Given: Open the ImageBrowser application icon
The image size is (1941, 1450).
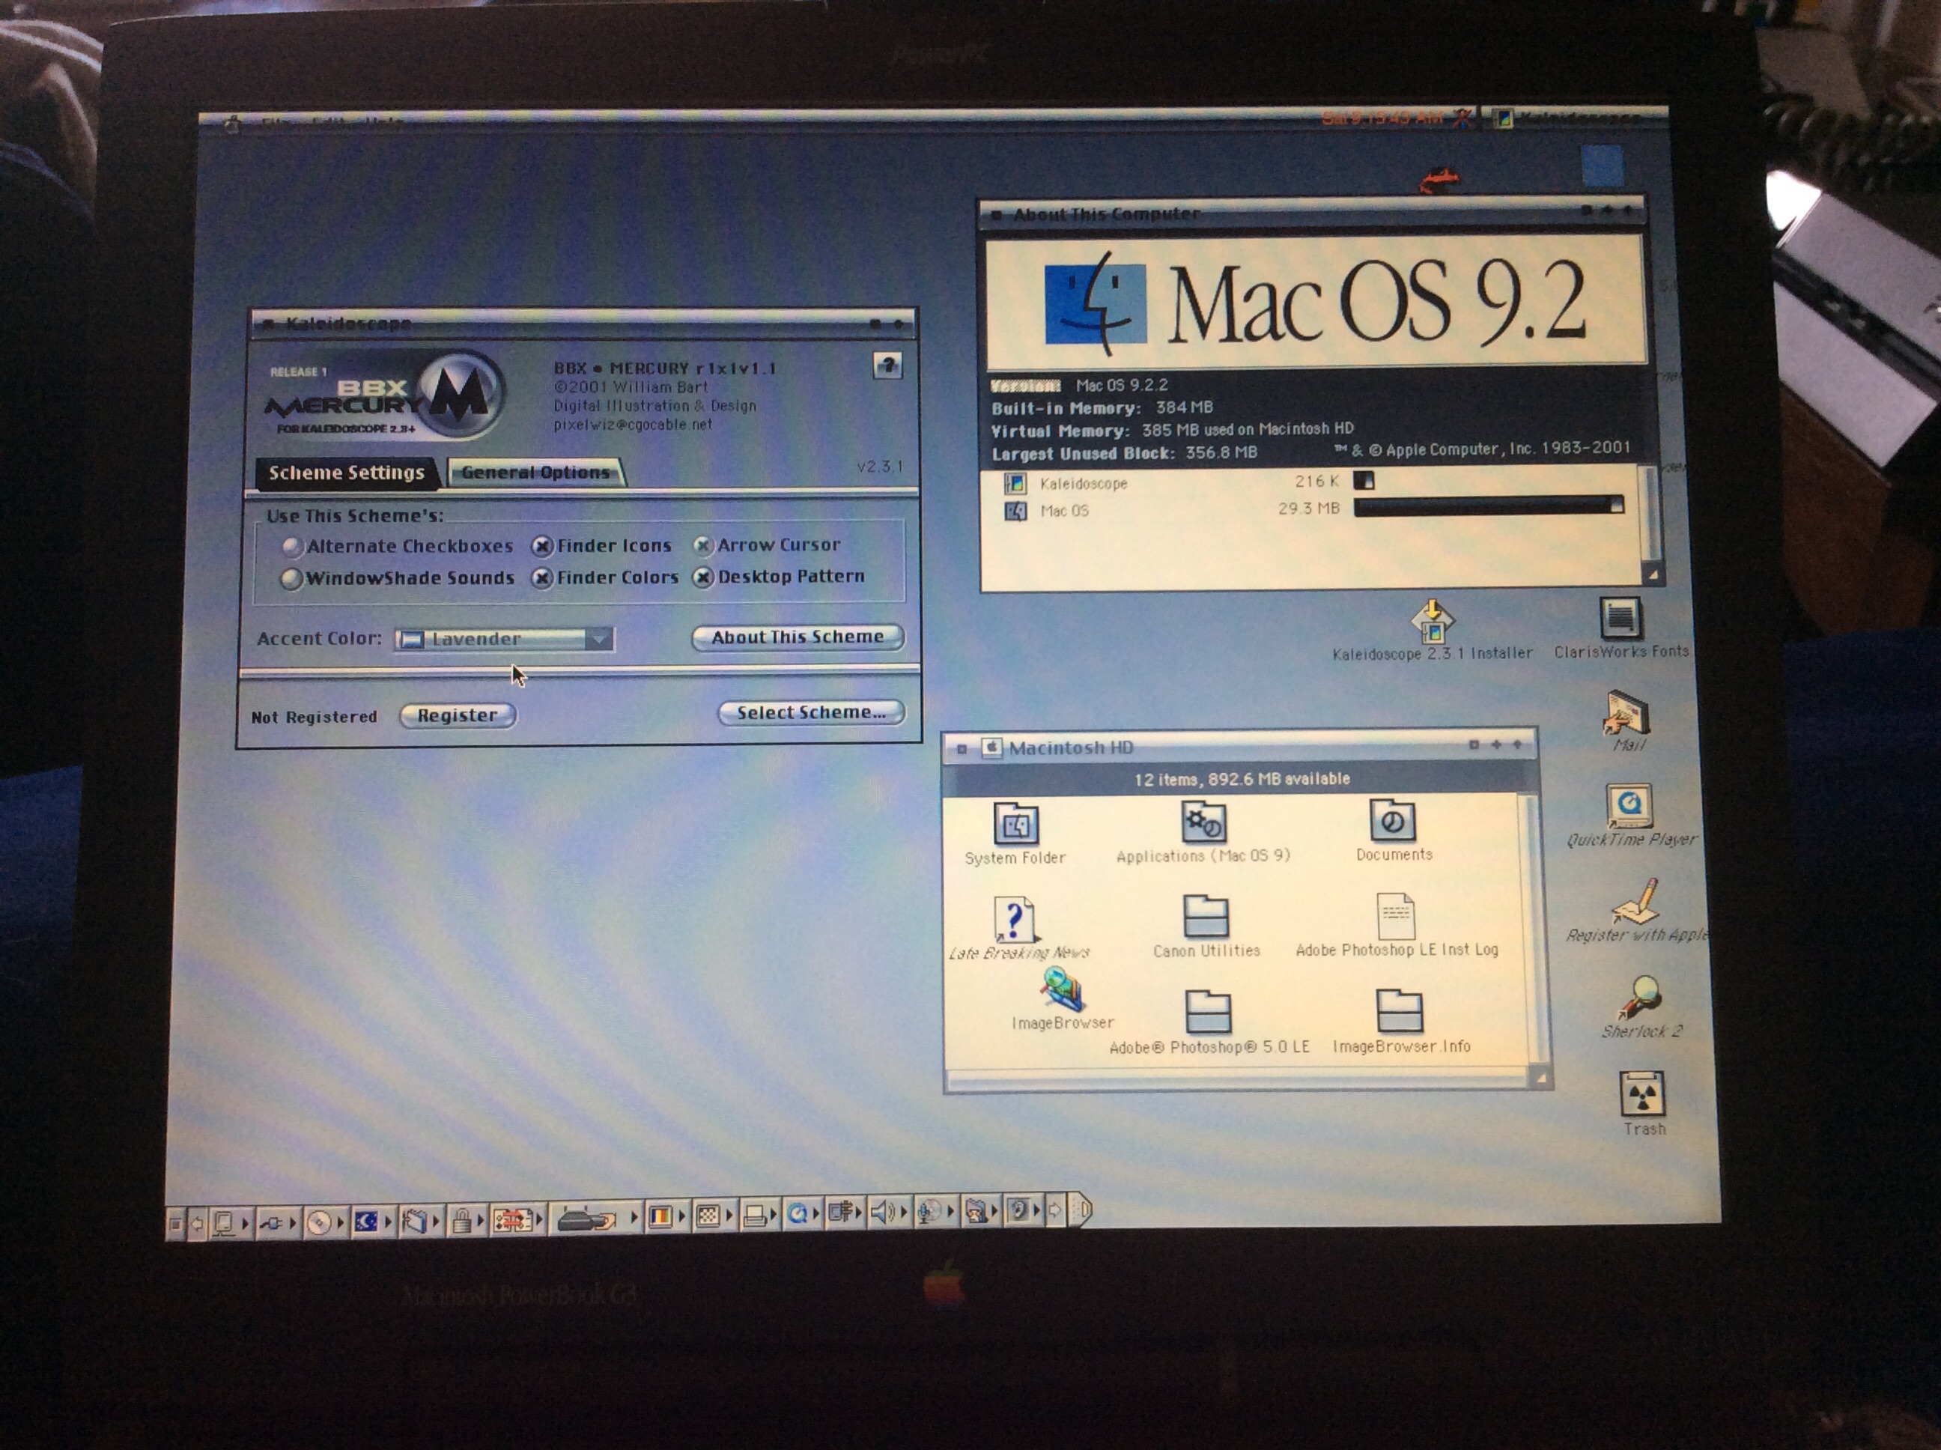Looking at the screenshot, I should [1063, 990].
